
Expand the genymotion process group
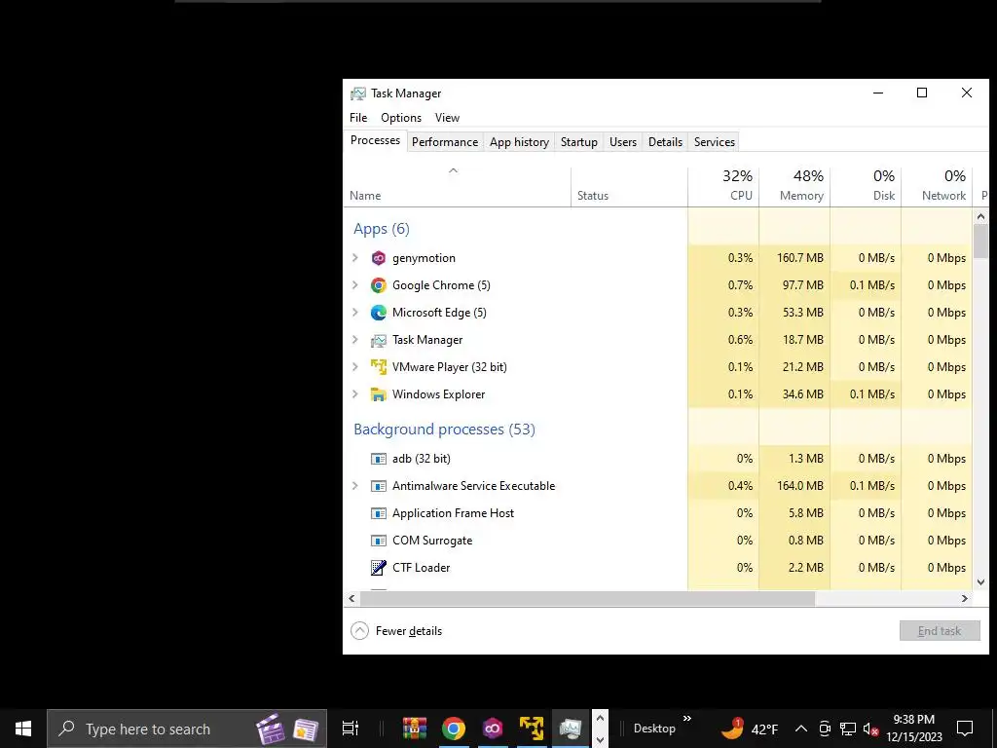pyautogui.click(x=355, y=258)
